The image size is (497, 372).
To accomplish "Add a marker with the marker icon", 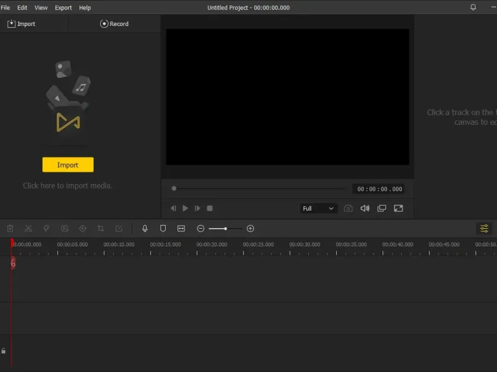I will pos(163,229).
